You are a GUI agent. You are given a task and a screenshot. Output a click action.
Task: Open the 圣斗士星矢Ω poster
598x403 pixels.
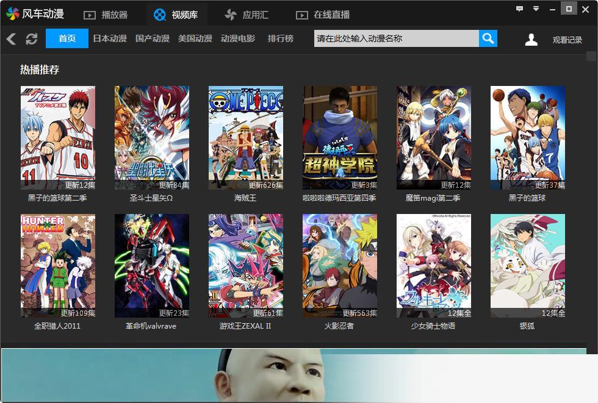(x=152, y=138)
